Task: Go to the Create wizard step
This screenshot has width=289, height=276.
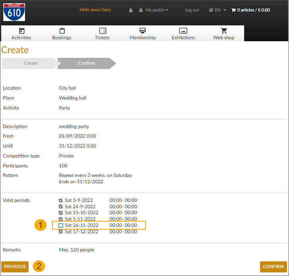Action: [31, 63]
